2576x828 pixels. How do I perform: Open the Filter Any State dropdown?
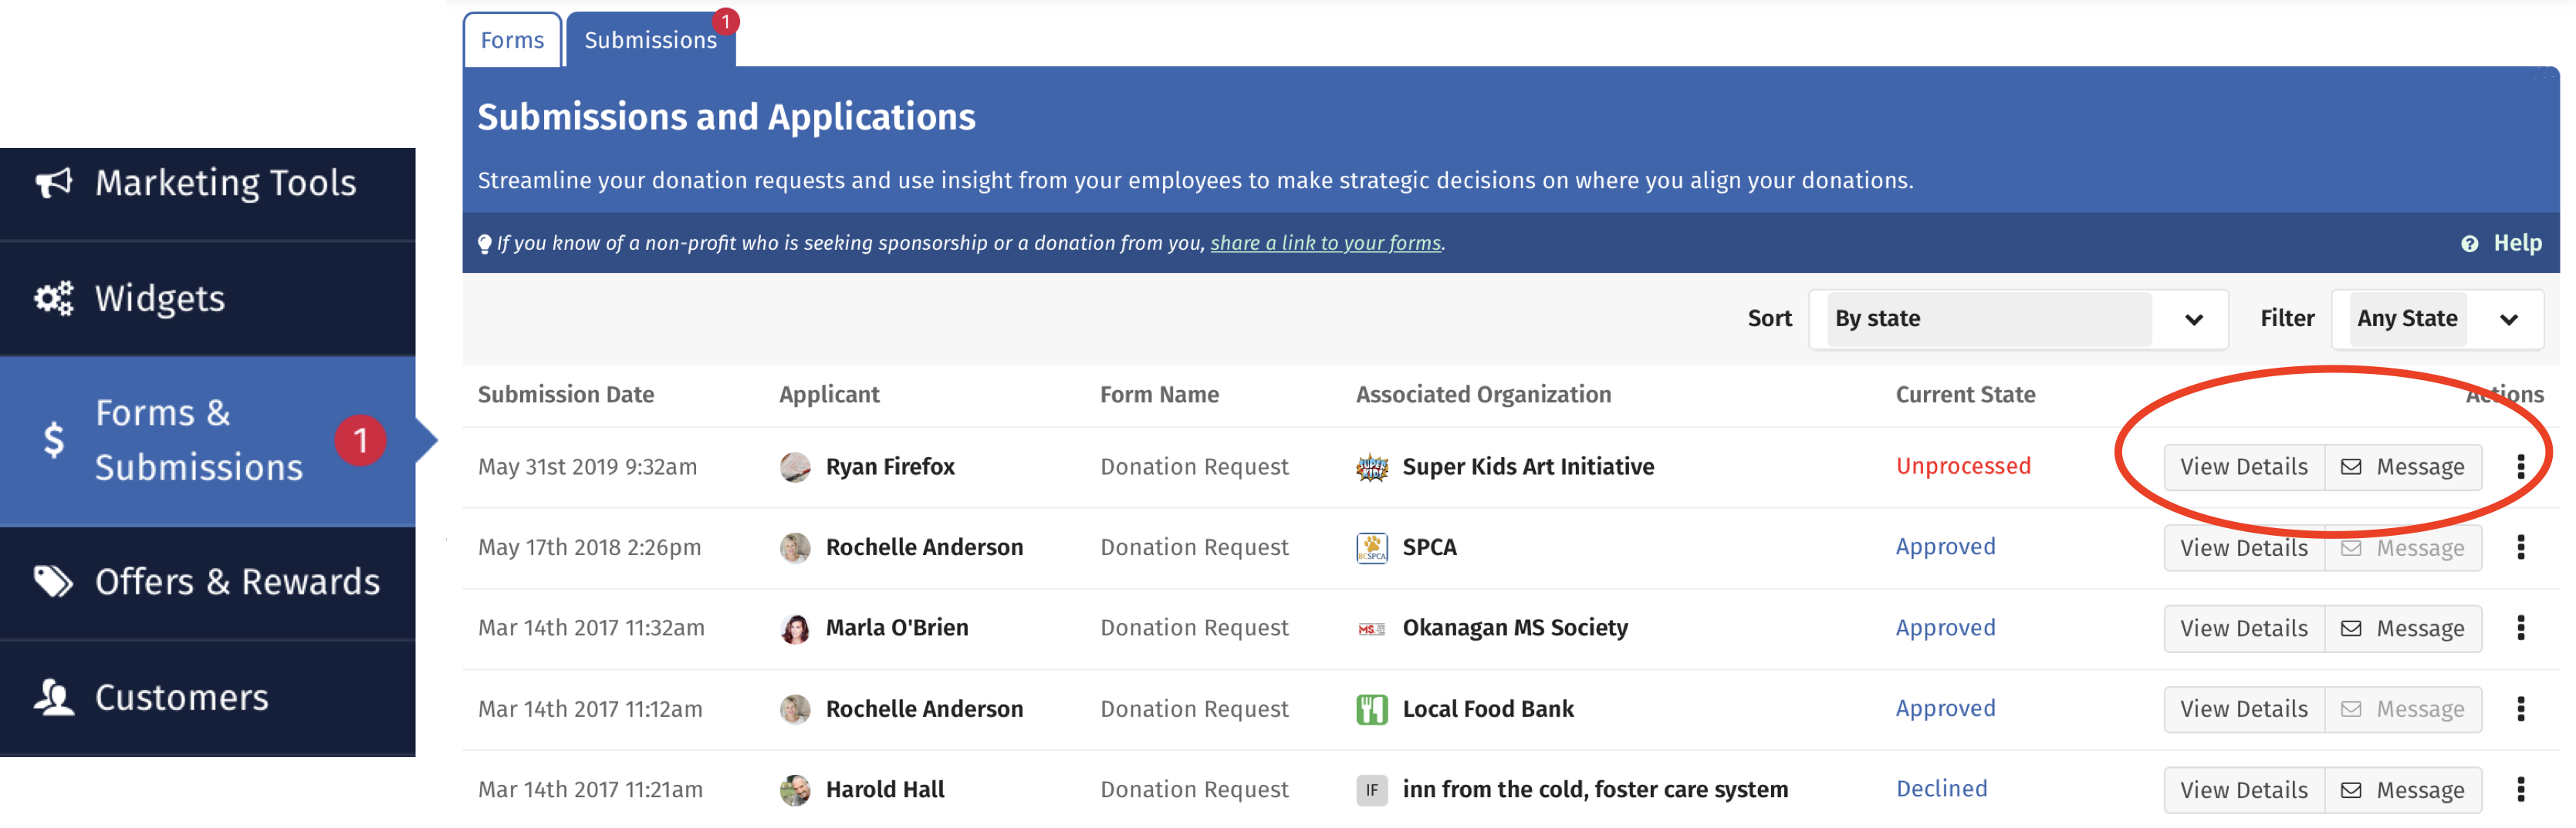click(2437, 318)
